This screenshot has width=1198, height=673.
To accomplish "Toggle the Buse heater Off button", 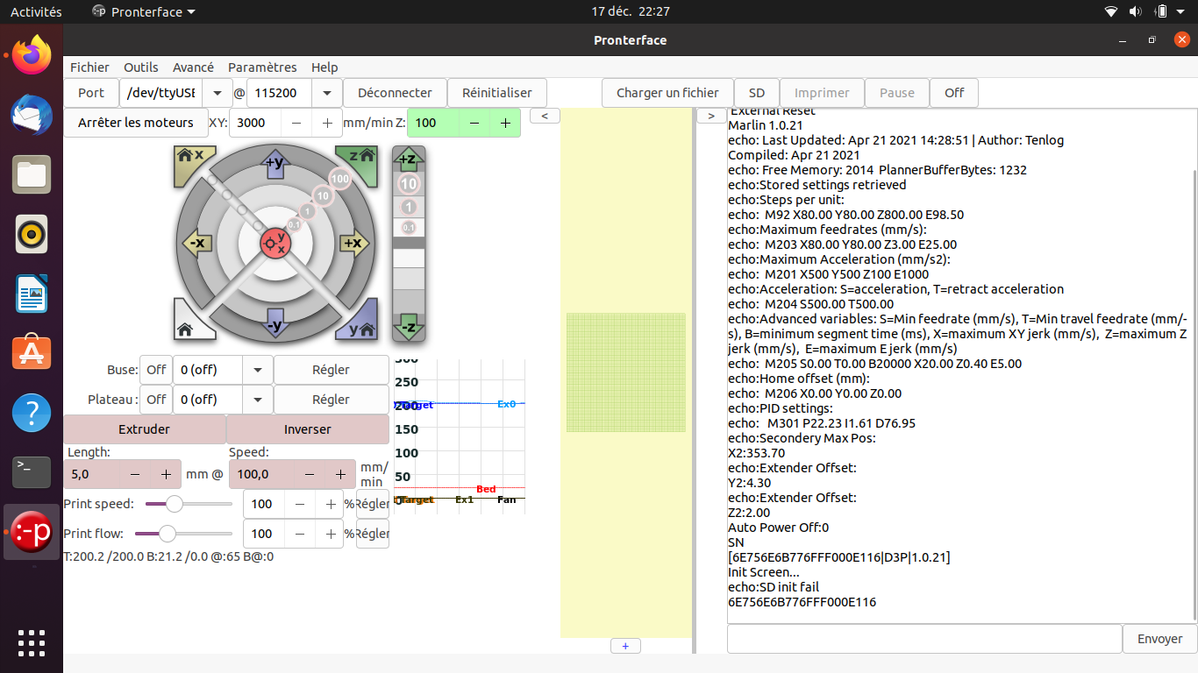I will (x=156, y=370).
